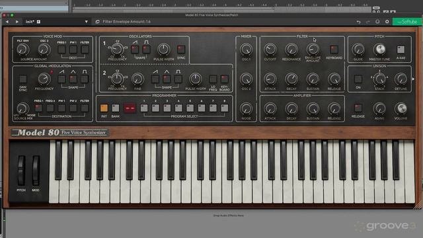The width and height of the screenshot is (423, 238).
Task: Toggle Global Mod FILTER destination button
Action: (85, 108)
